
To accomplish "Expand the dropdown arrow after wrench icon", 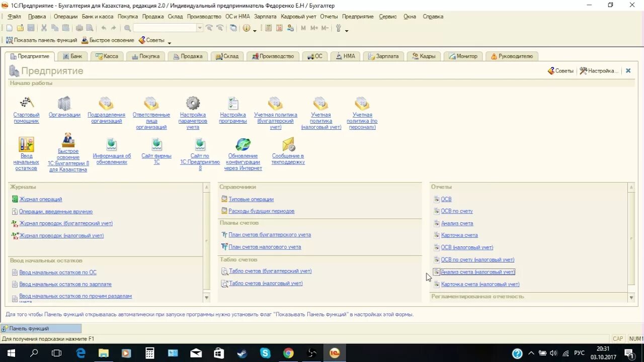I will point(347,30).
